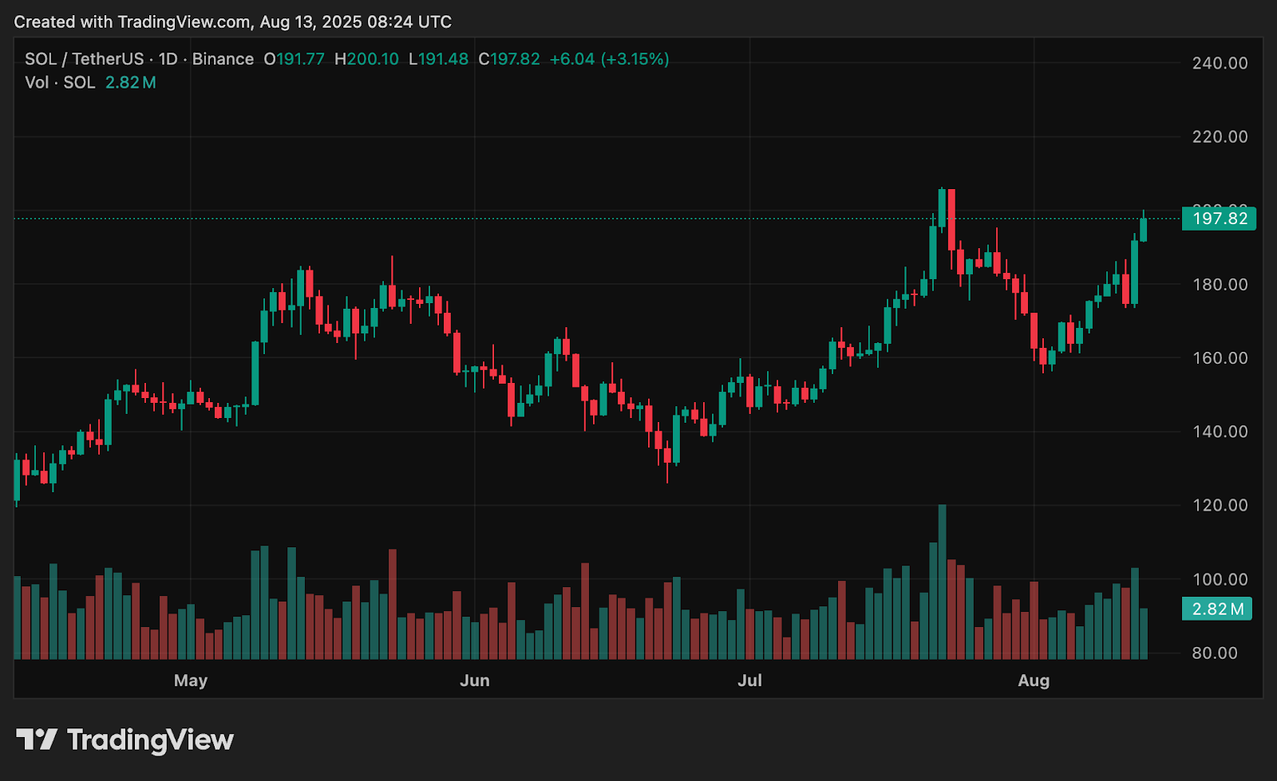Select the 160.00 price axis label
The width and height of the screenshot is (1277, 781).
click(x=1220, y=357)
